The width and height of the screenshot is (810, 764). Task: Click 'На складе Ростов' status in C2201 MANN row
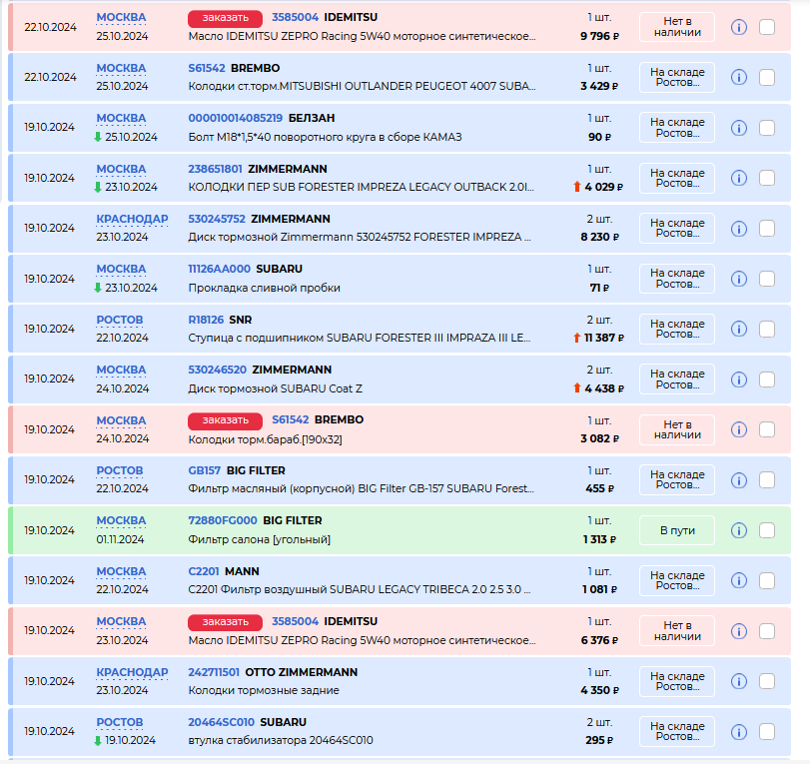(x=677, y=580)
